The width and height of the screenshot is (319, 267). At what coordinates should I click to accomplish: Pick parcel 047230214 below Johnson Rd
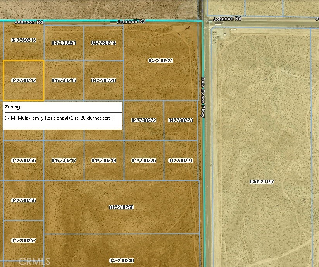[103, 43]
